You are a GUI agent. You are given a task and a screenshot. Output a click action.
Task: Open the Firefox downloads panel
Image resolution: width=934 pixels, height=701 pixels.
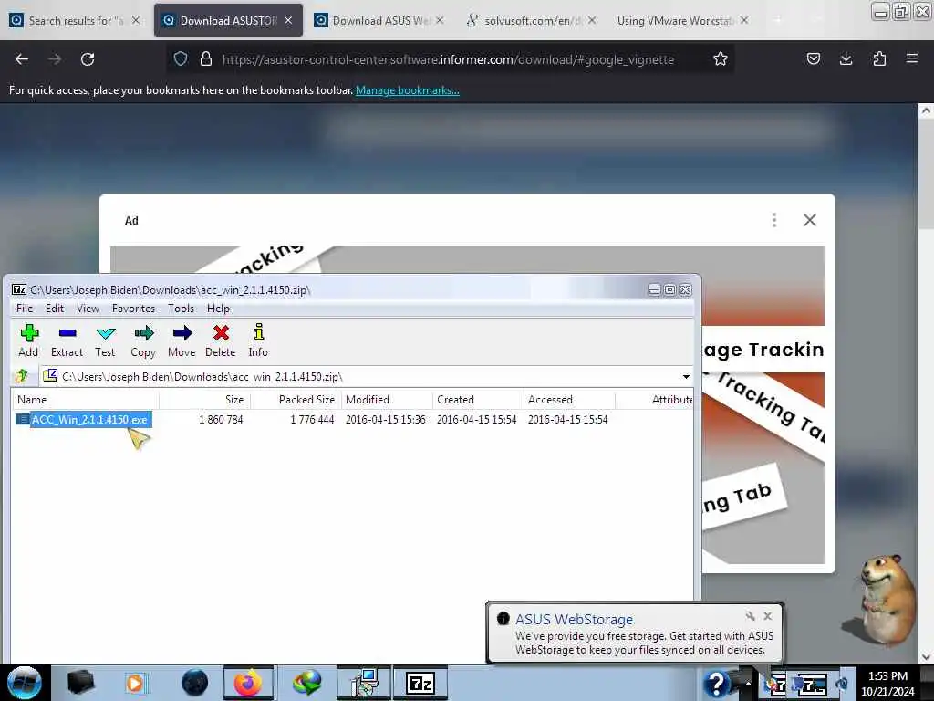846,58
